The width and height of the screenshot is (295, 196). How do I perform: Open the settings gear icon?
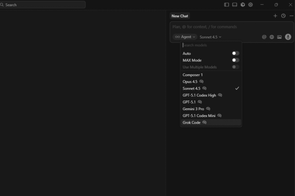pos(250,5)
